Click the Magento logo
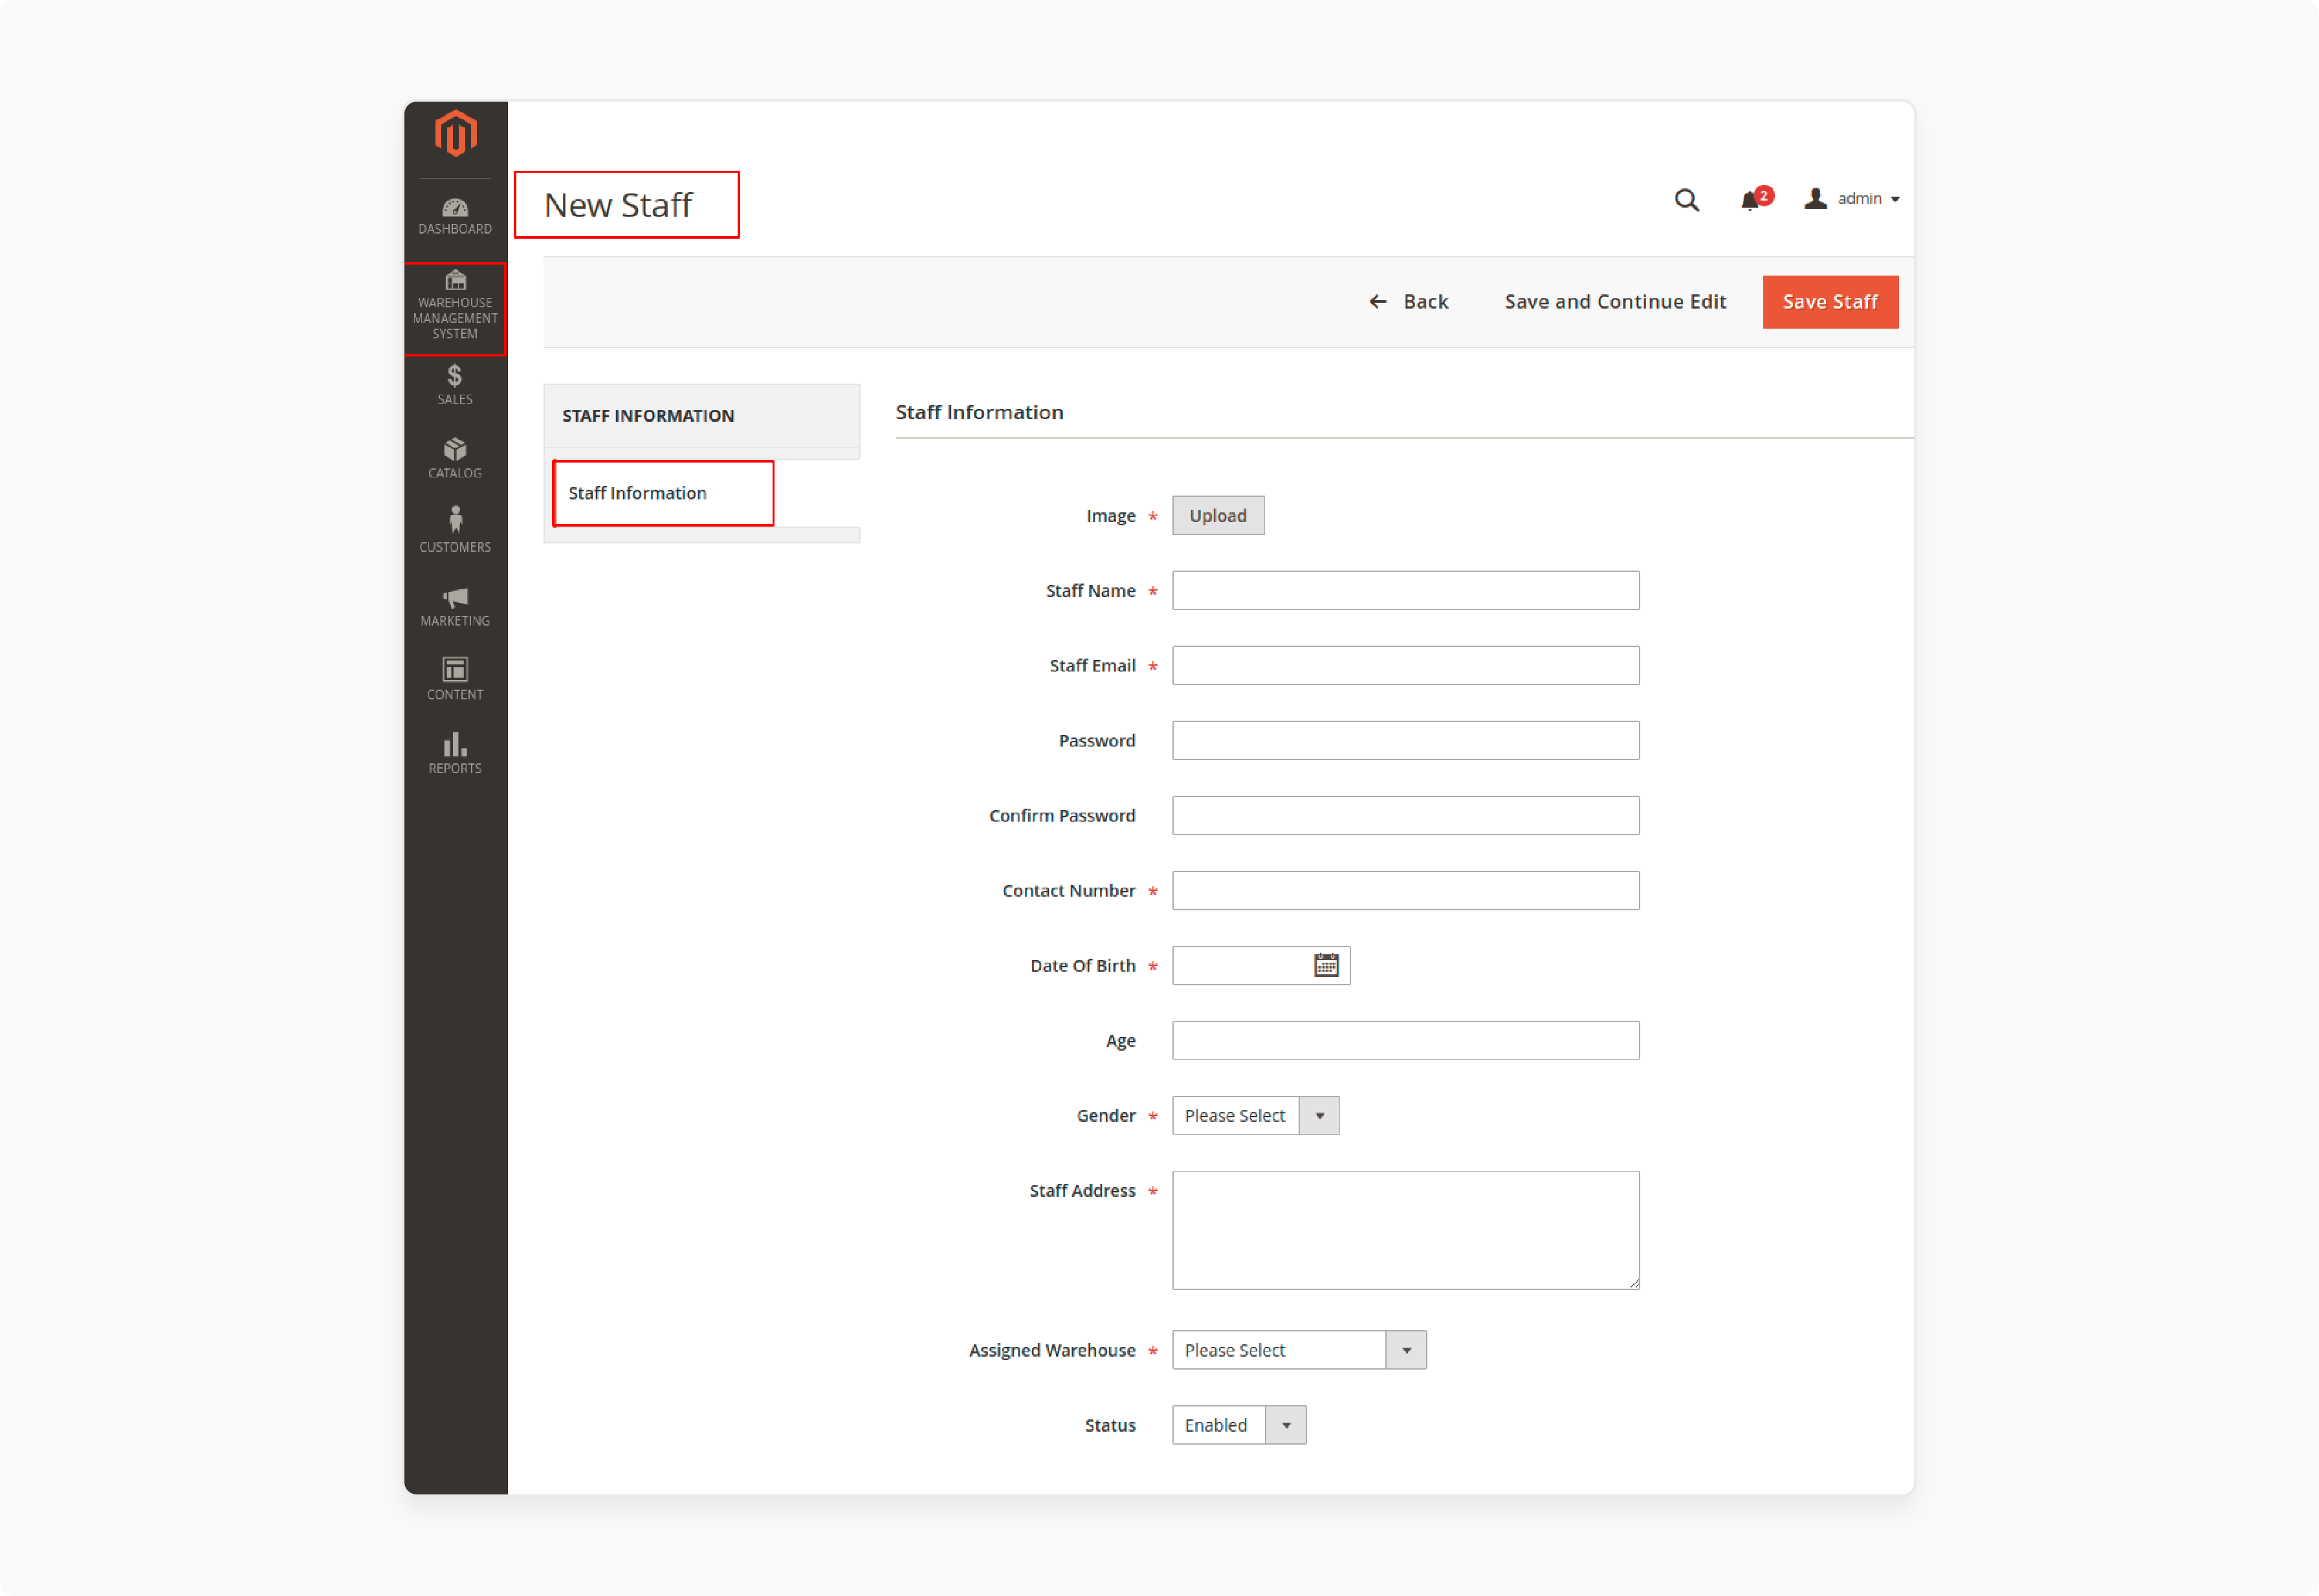 (x=455, y=134)
